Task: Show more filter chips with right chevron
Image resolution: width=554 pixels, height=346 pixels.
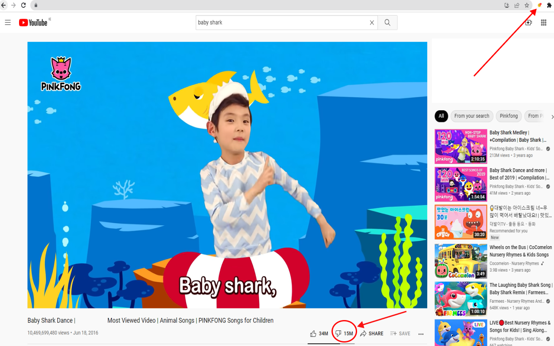Action: 552,116
